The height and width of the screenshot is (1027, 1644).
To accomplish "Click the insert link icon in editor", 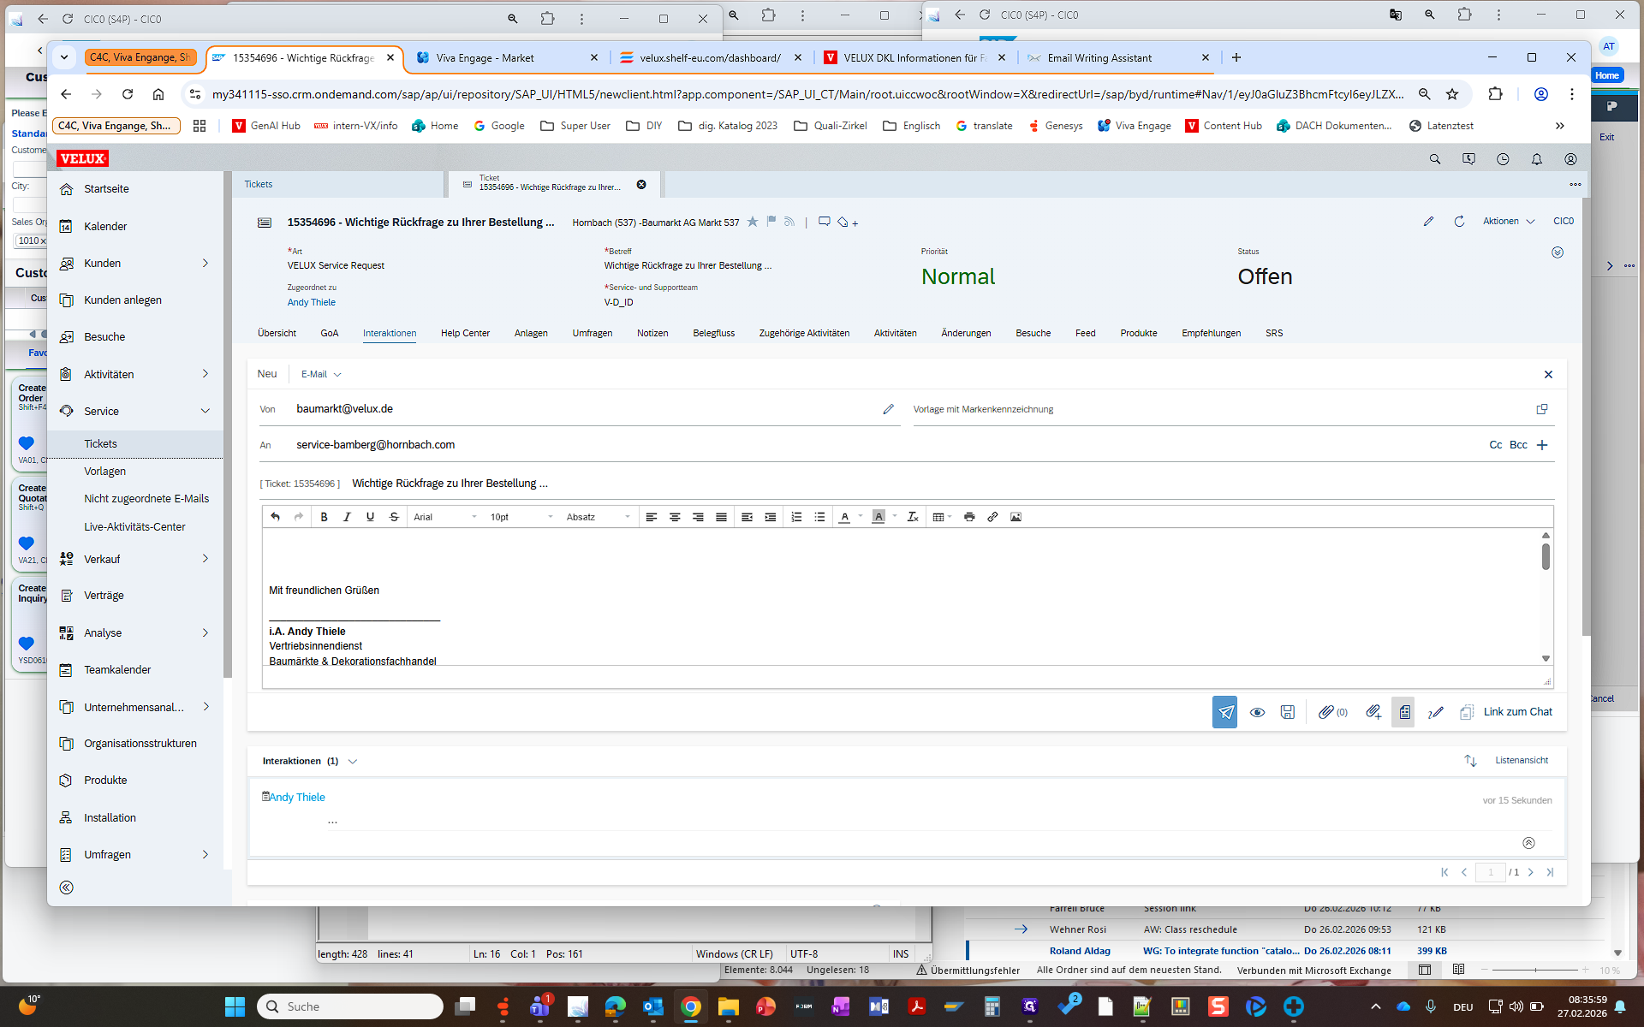I will [x=992, y=517].
